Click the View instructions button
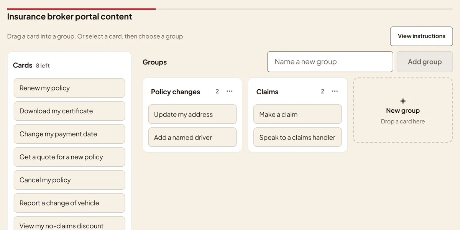Viewport: 460px width, 230px height. (422, 36)
